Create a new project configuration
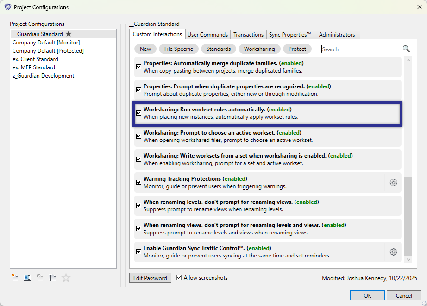427x306 pixels. 15,277
